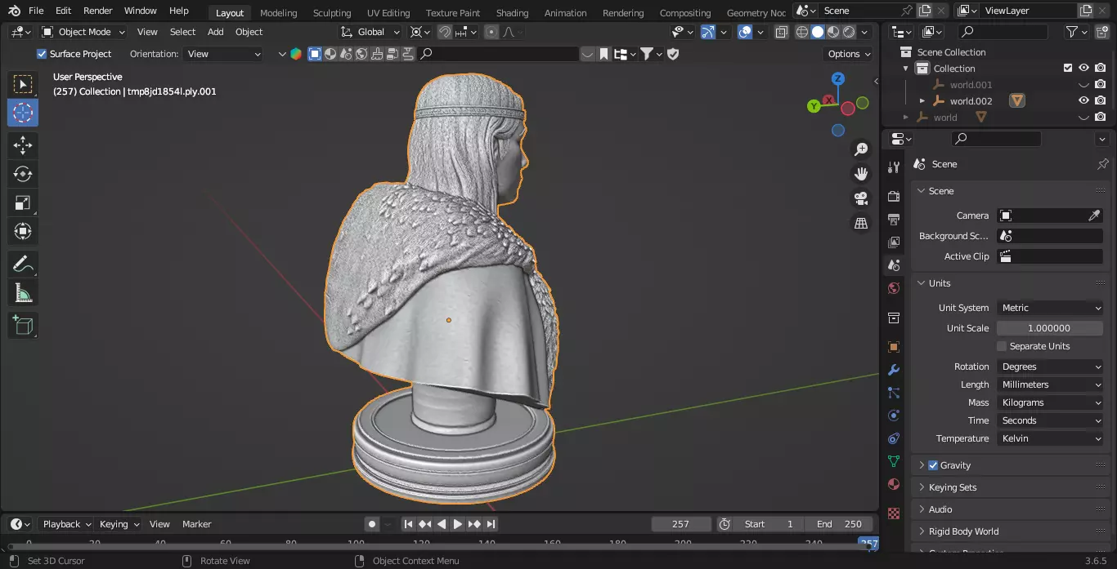Screen dimensions: 1117x569
Task: Play animation forward
Action: coord(458,524)
